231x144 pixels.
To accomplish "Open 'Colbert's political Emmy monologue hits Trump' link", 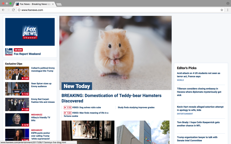I will [x=43, y=69].
